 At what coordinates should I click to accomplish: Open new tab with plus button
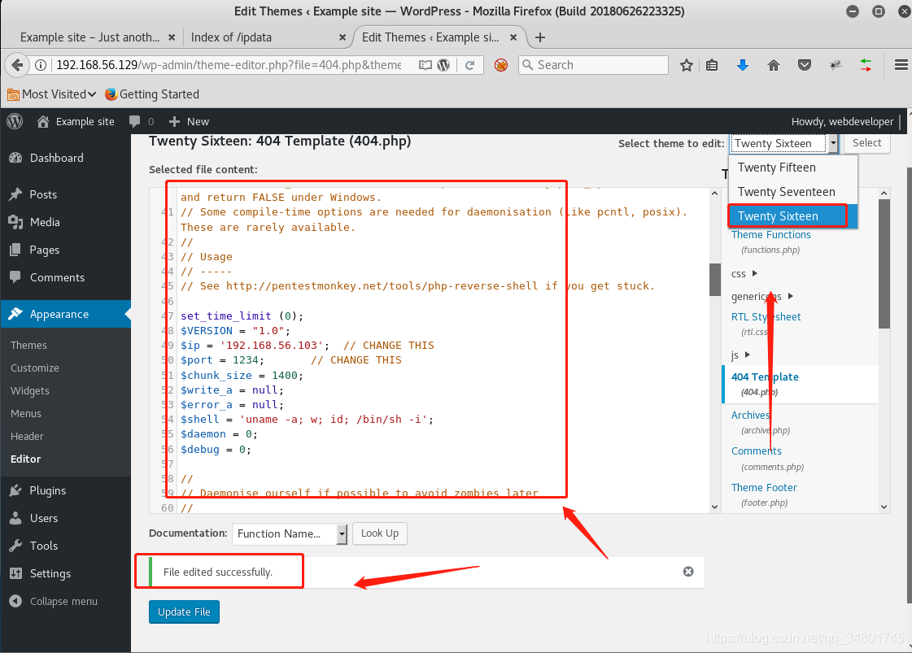click(x=539, y=37)
